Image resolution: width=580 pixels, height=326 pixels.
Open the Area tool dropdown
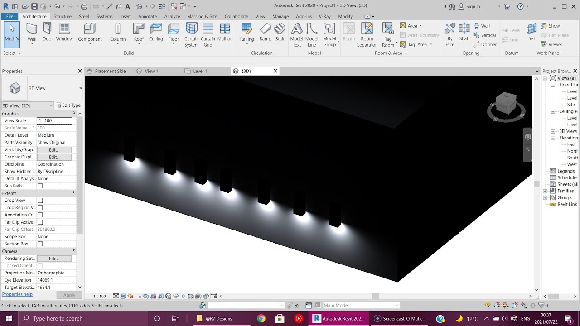pos(420,26)
